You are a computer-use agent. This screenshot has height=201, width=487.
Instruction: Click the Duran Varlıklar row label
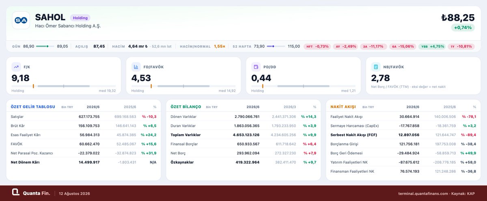[183, 126]
